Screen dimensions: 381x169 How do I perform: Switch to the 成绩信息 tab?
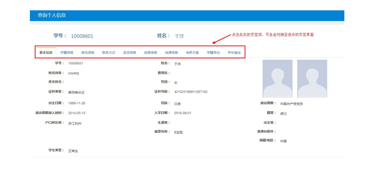click(x=150, y=53)
